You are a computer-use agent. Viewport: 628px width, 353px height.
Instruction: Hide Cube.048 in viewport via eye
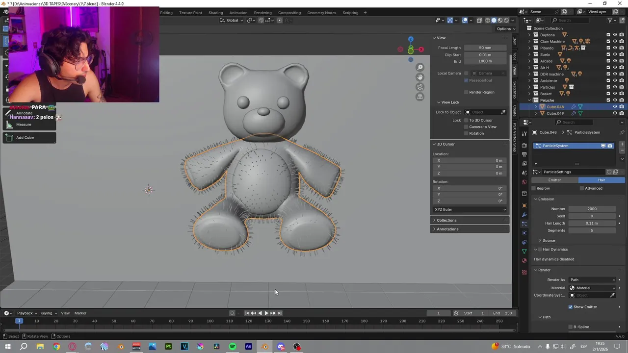tap(615, 107)
